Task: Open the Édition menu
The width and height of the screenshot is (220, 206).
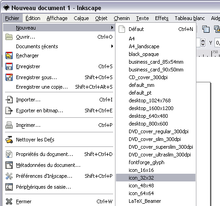Action: (x=33, y=18)
